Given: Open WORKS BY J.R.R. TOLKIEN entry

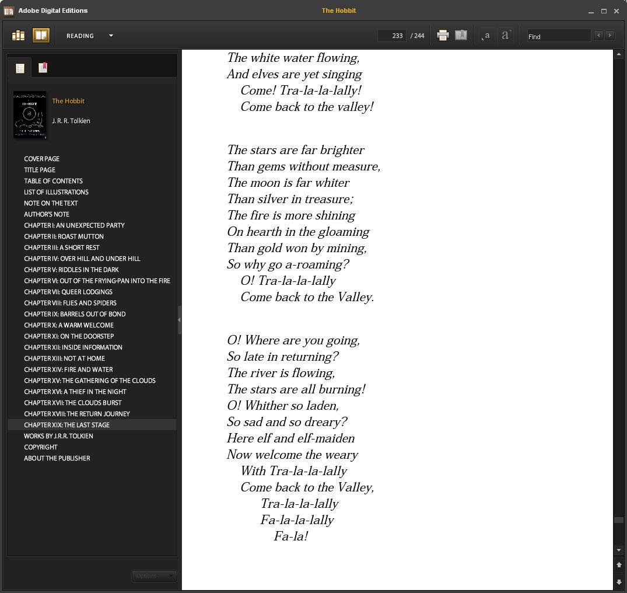Looking at the screenshot, I should [x=58, y=436].
